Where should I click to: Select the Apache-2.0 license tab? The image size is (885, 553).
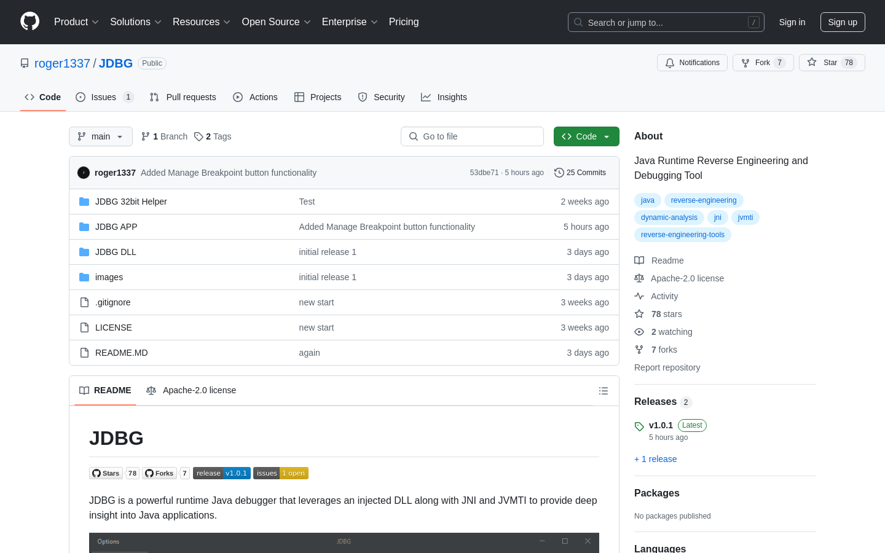(x=191, y=390)
